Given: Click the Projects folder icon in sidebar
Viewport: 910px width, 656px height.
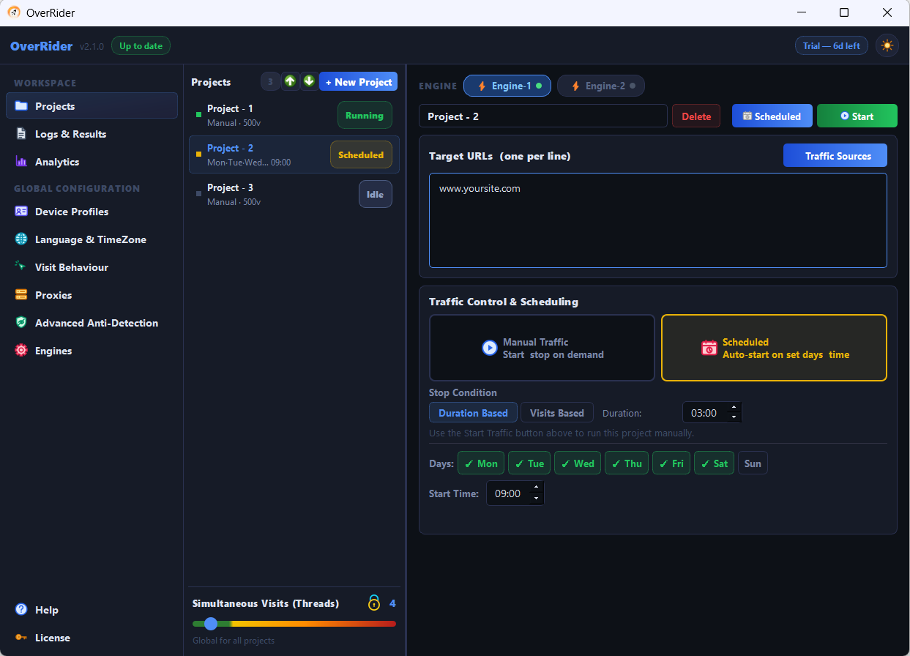Looking at the screenshot, I should click(21, 106).
